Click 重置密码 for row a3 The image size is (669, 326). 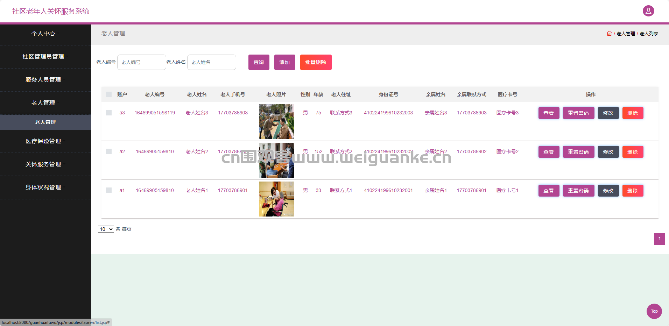click(579, 113)
